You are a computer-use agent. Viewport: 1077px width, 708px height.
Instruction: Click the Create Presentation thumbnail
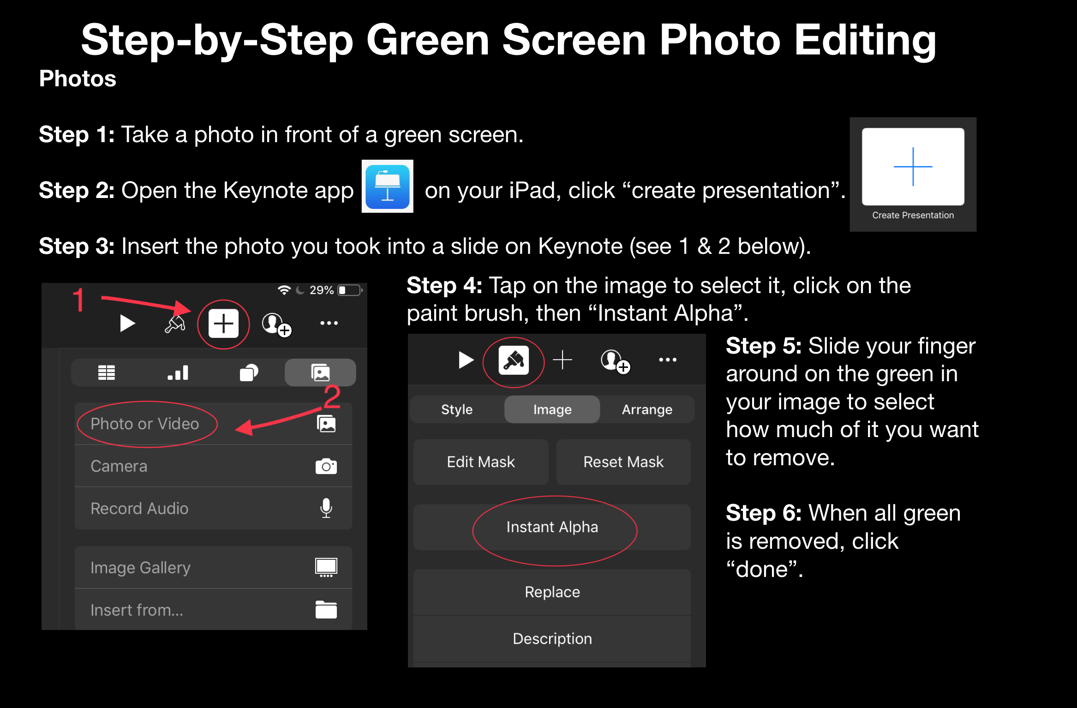[913, 167]
